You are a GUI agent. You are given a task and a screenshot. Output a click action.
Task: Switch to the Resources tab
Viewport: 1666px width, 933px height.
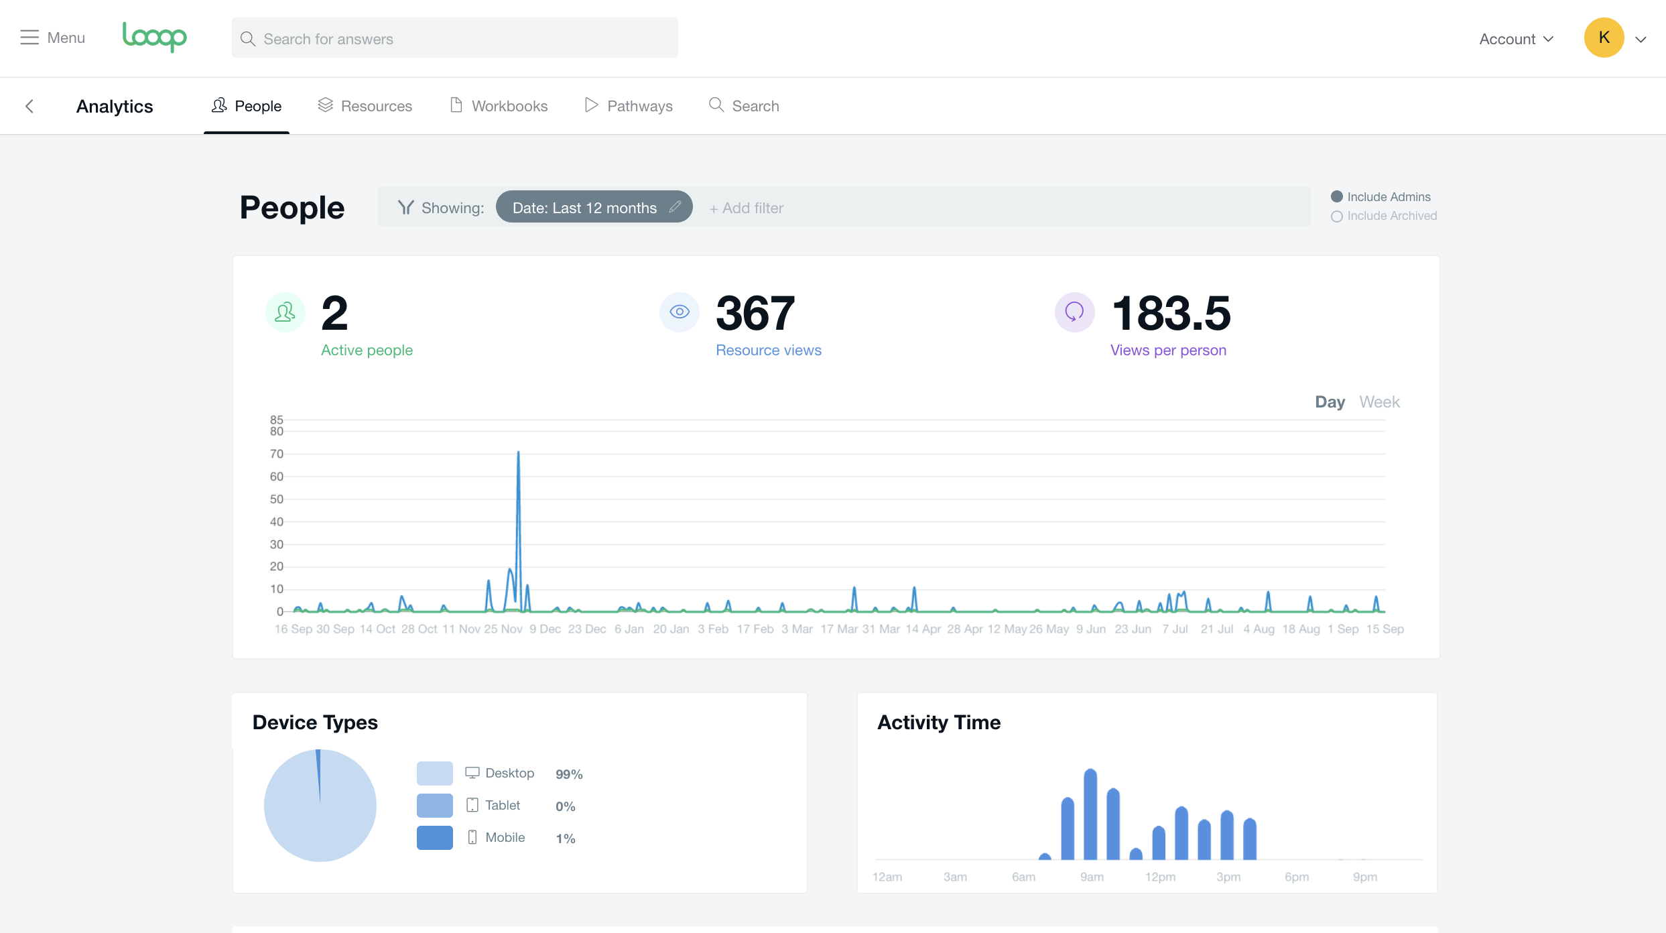click(365, 106)
